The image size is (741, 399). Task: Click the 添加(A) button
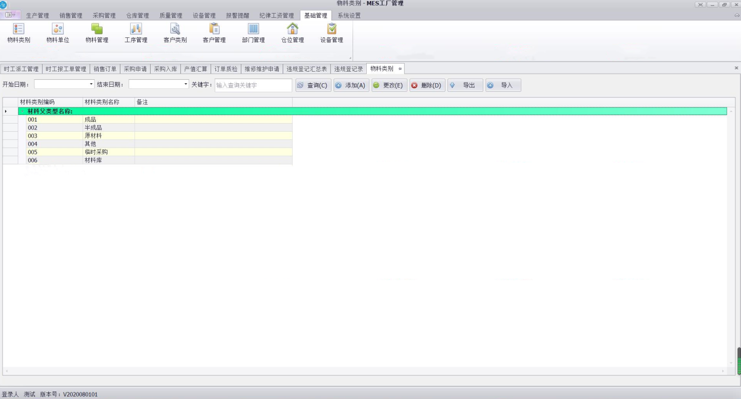click(351, 85)
